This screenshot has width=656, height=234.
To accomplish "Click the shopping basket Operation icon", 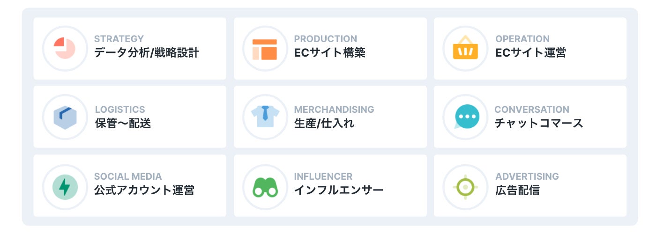I will coord(465,49).
